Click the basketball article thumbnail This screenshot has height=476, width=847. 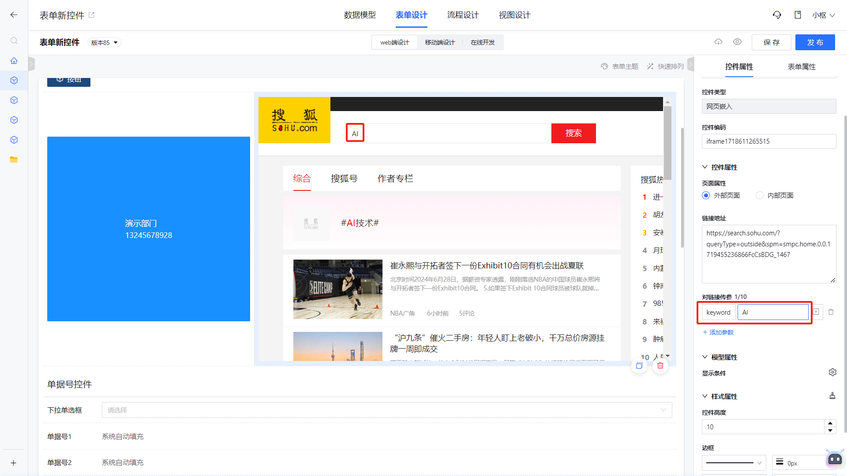[338, 289]
